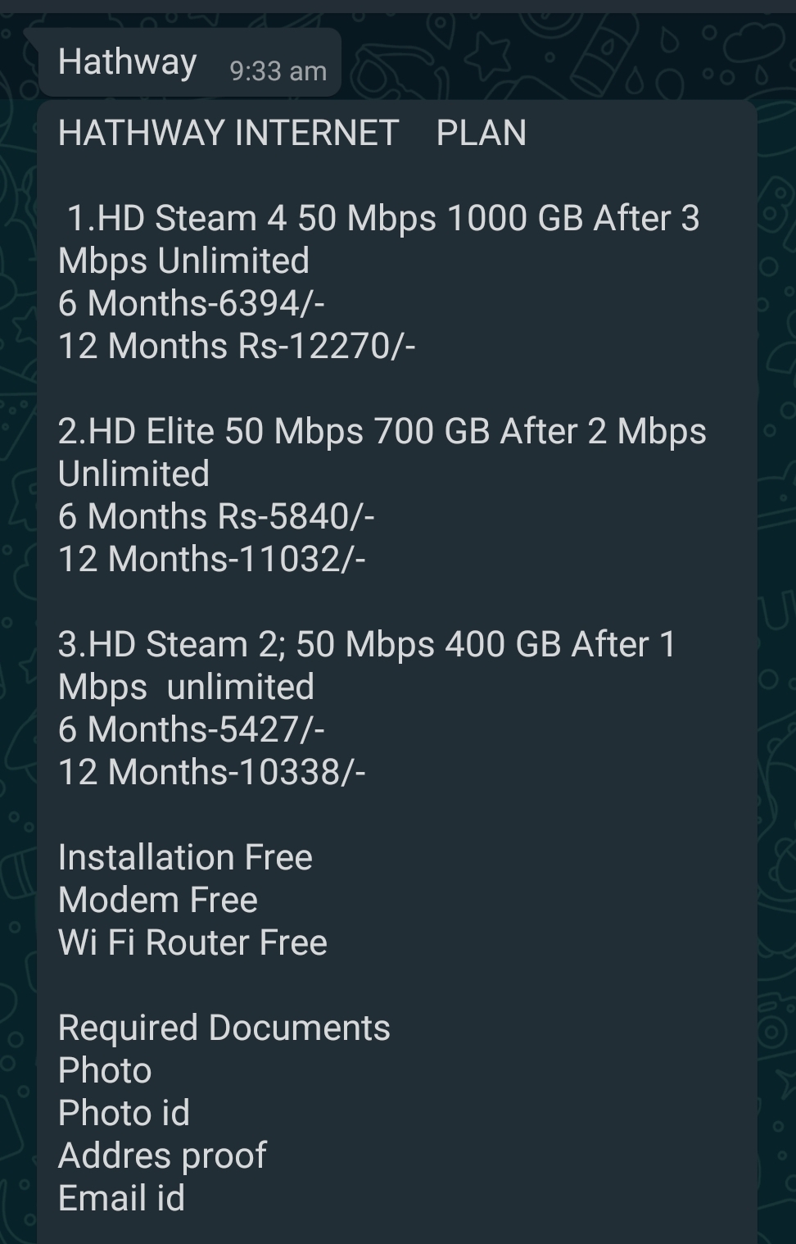This screenshot has width=796, height=1244.
Task: Click the 9:33 am timestamp
Action: click(278, 71)
